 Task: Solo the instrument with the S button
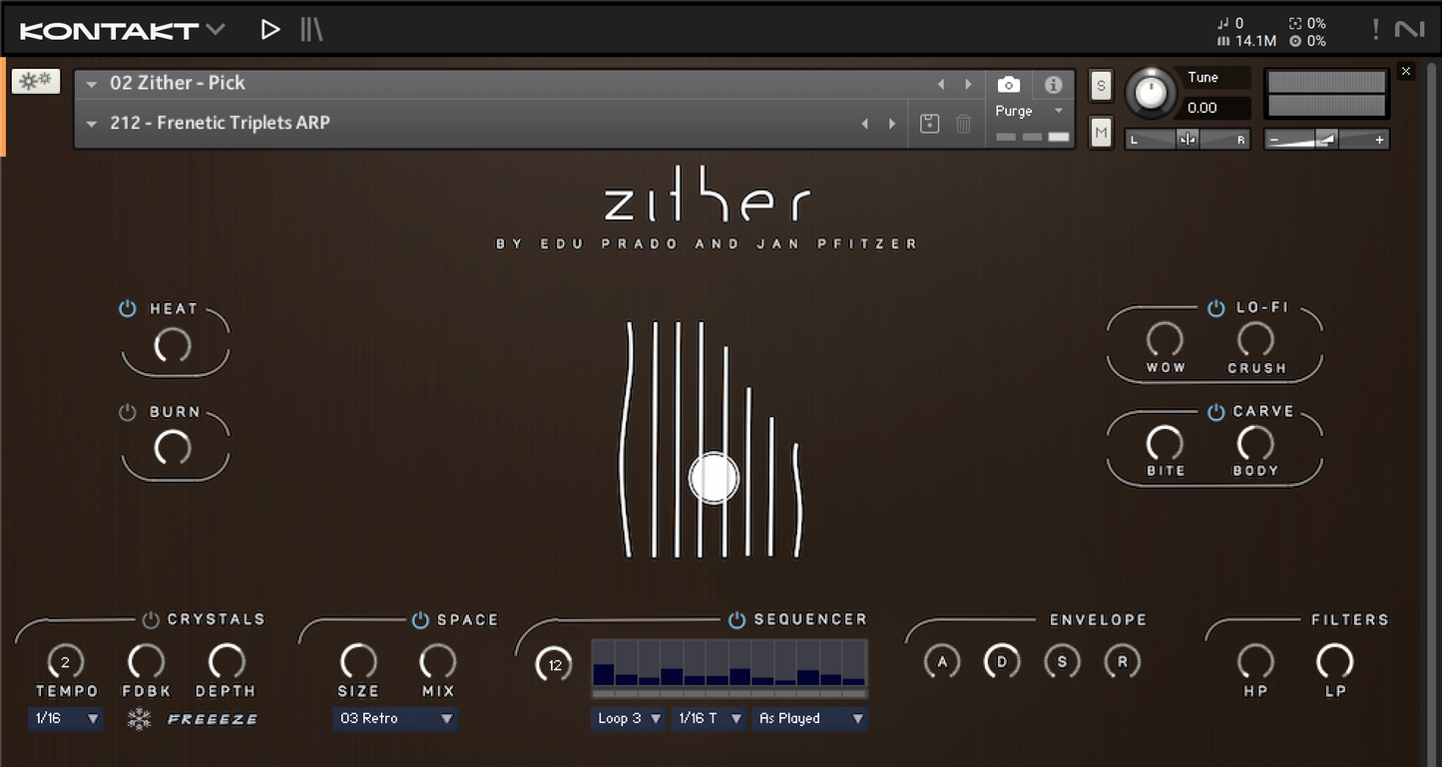pyautogui.click(x=1101, y=86)
